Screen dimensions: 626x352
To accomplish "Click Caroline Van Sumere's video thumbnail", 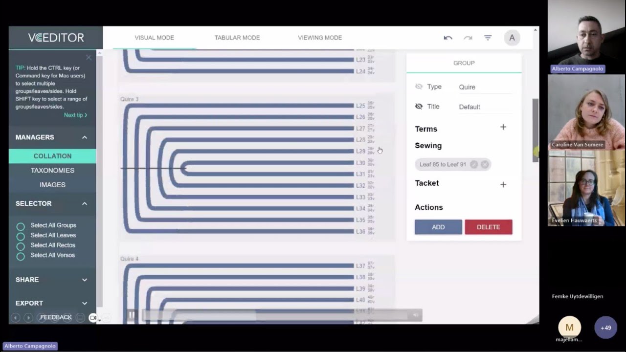I will pos(586,112).
